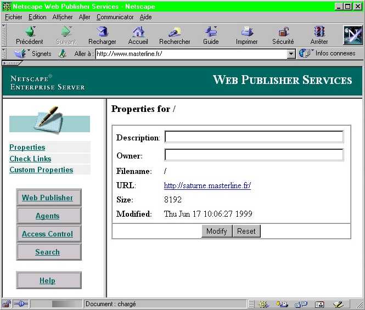
Task: Select the Modified date 'Thu Jun 17 10:06:27 1999'
Action: (x=208, y=213)
